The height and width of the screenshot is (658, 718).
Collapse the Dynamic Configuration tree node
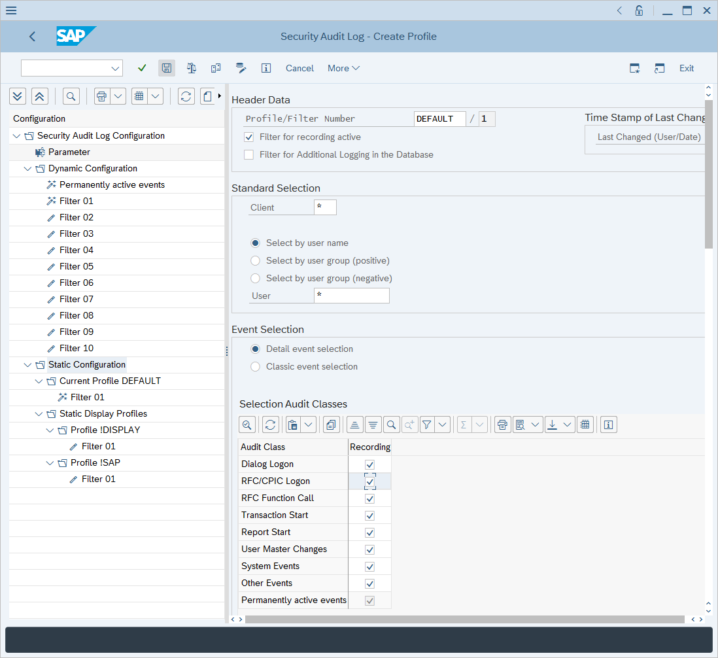click(27, 169)
